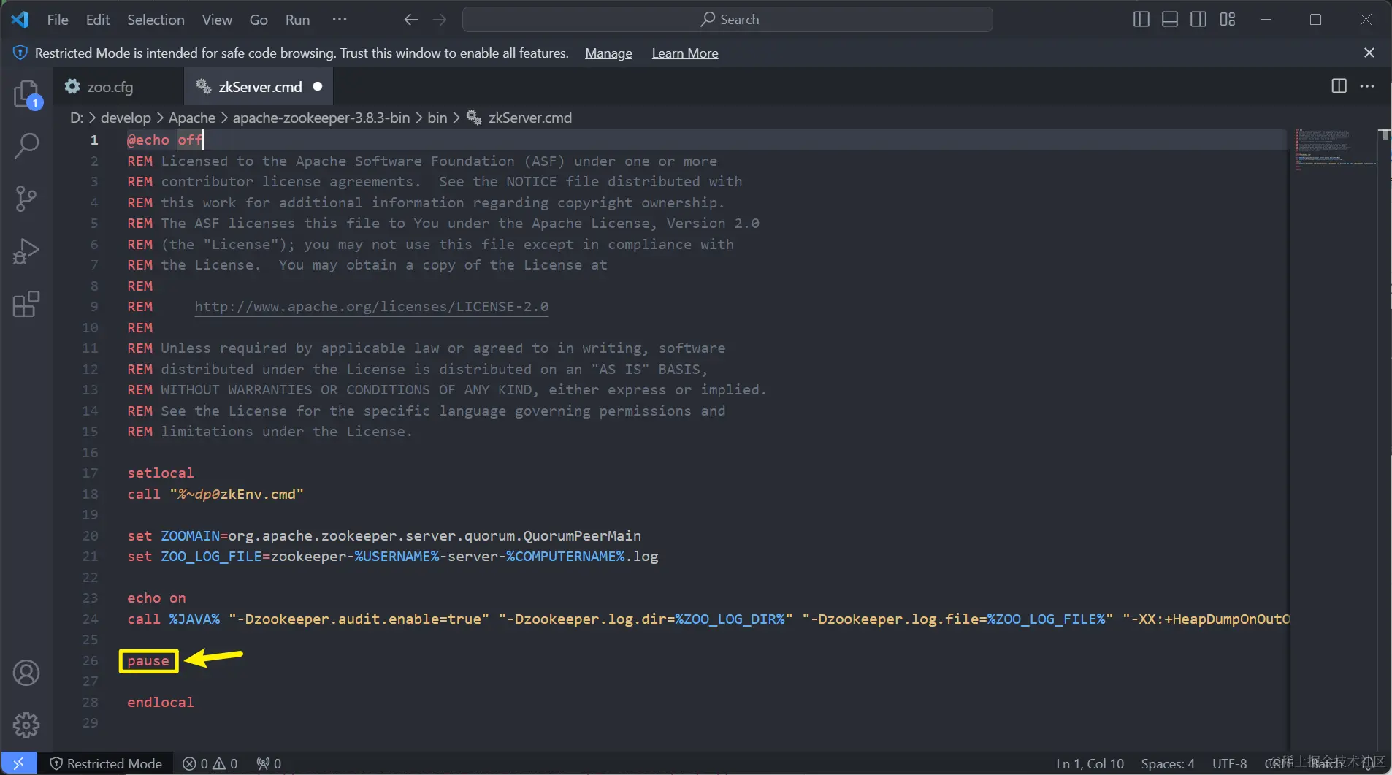Go forward with the right arrow
The width and height of the screenshot is (1392, 775).
440,20
